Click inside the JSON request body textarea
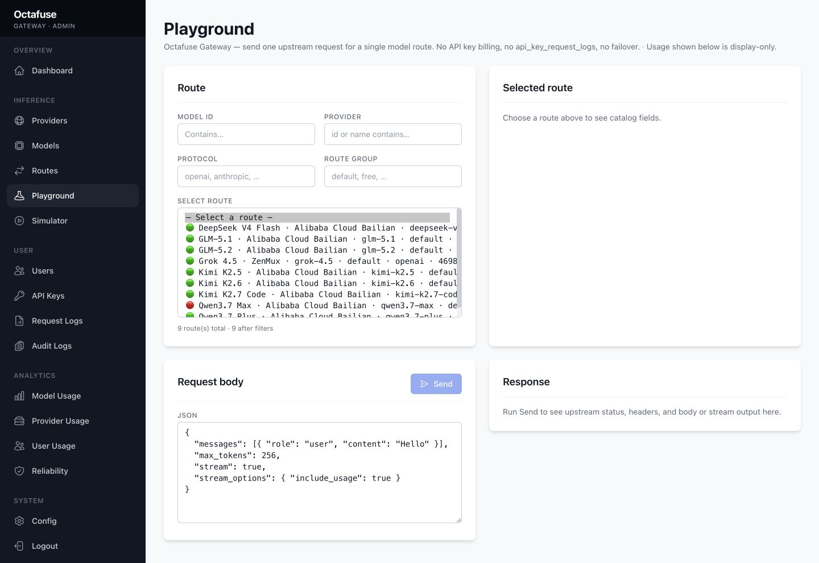 tap(320, 473)
